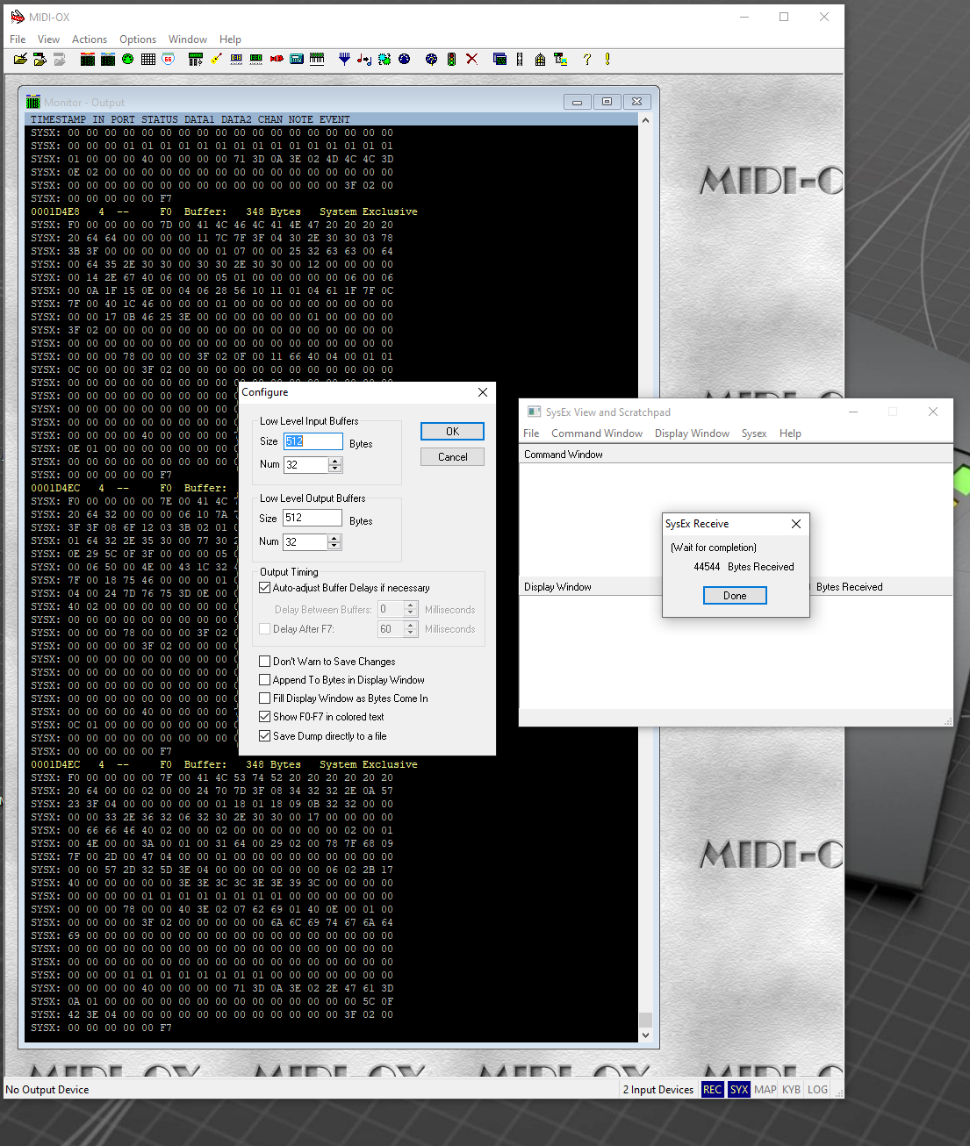Open the Help menu in MIDI-OX
Screen dimensions: 970x1146
pyautogui.click(x=230, y=39)
